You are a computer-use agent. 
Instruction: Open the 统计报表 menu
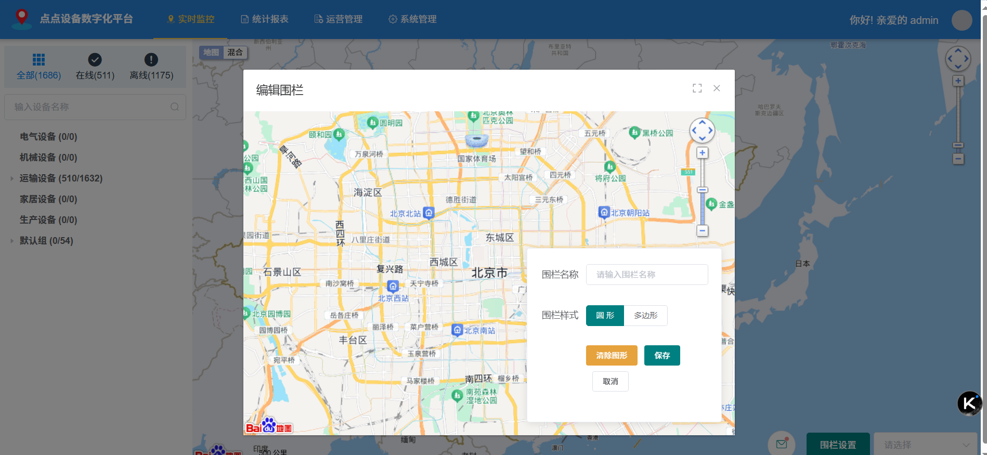(x=265, y=19)
